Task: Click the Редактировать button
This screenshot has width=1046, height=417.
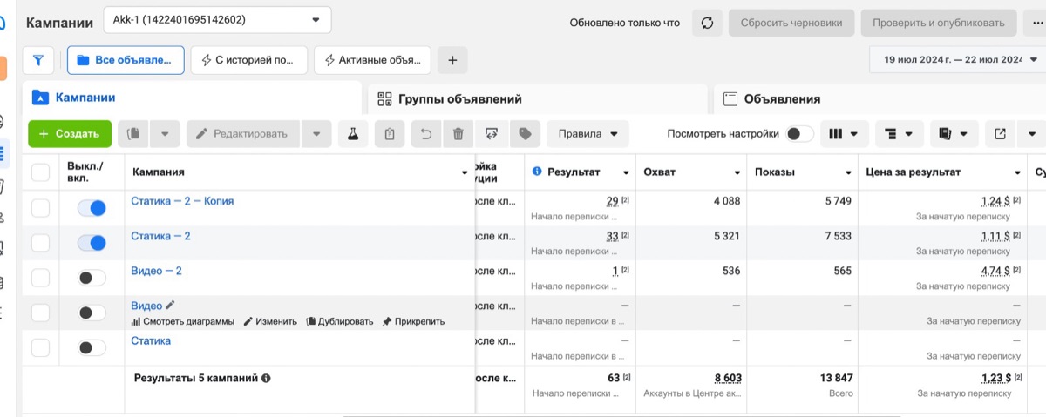Action: (243, 134)
